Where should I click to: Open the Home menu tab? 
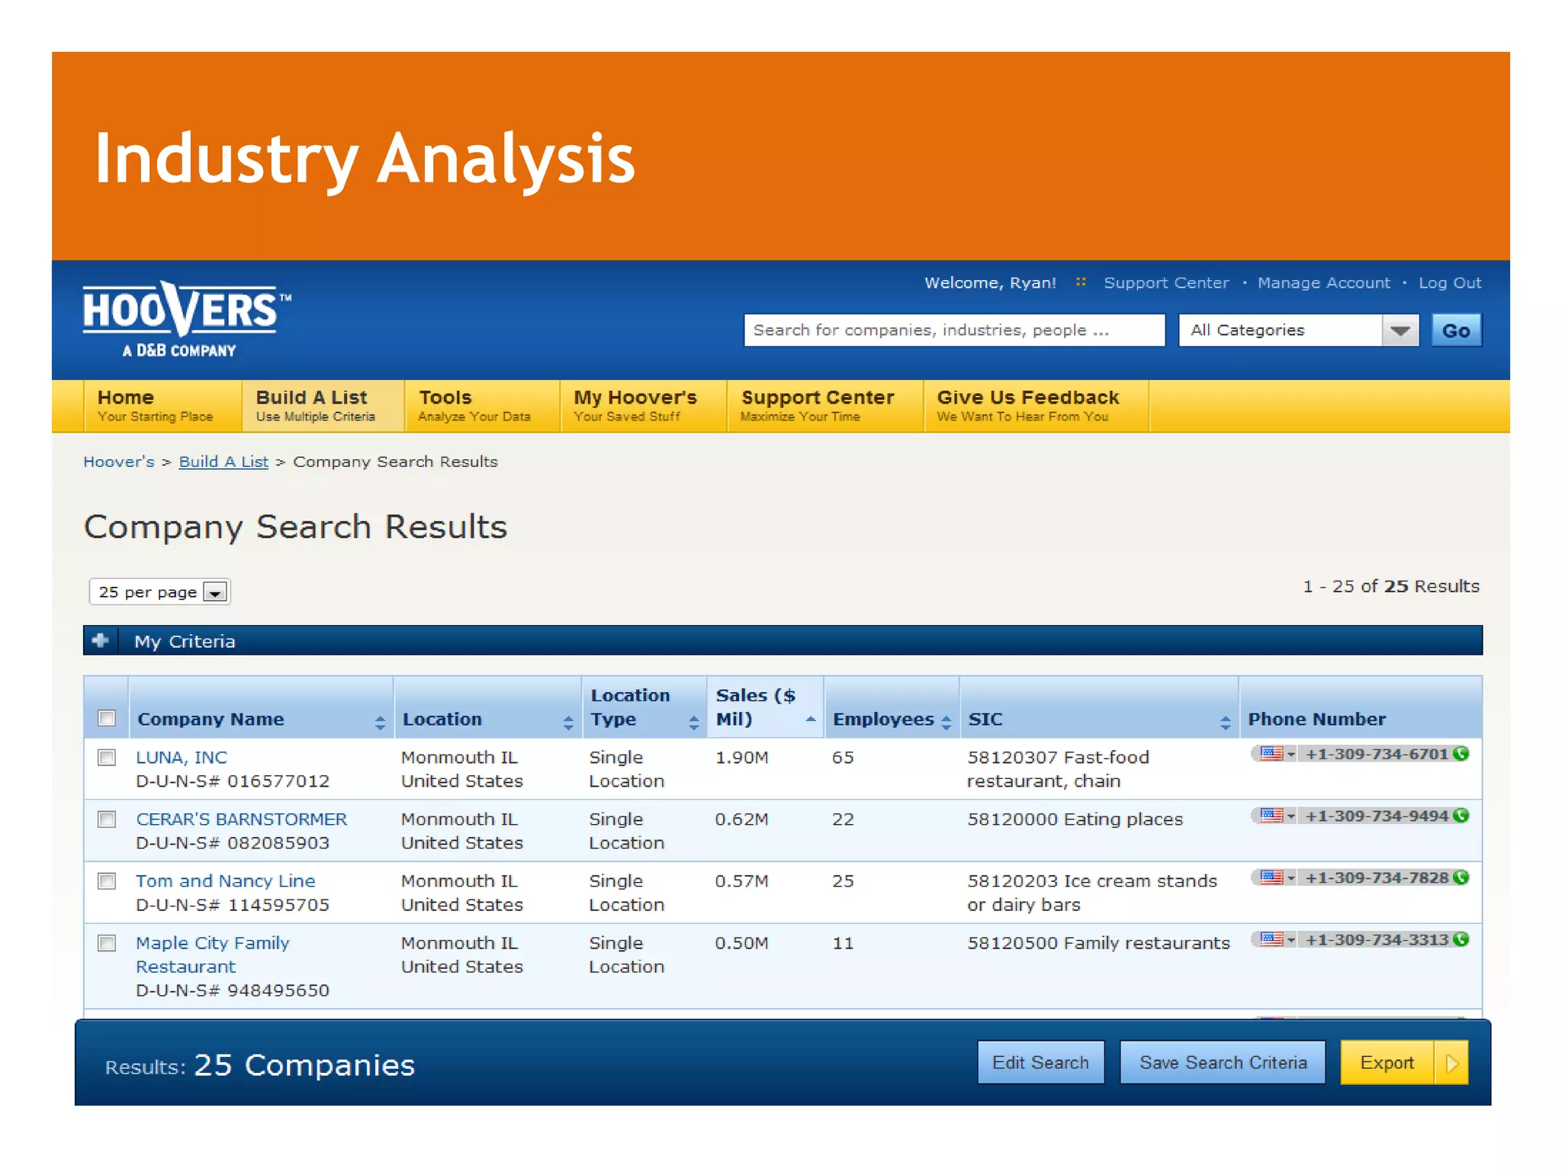(162, 406)
